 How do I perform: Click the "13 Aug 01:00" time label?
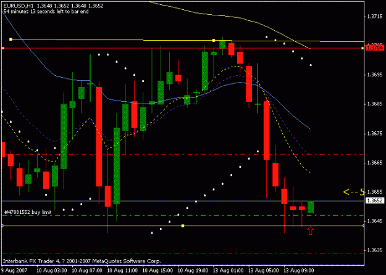click(x=229, y=270)
